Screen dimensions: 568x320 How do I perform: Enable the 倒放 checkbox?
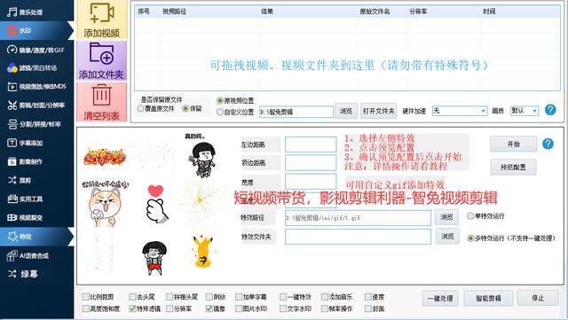point(209,297)
